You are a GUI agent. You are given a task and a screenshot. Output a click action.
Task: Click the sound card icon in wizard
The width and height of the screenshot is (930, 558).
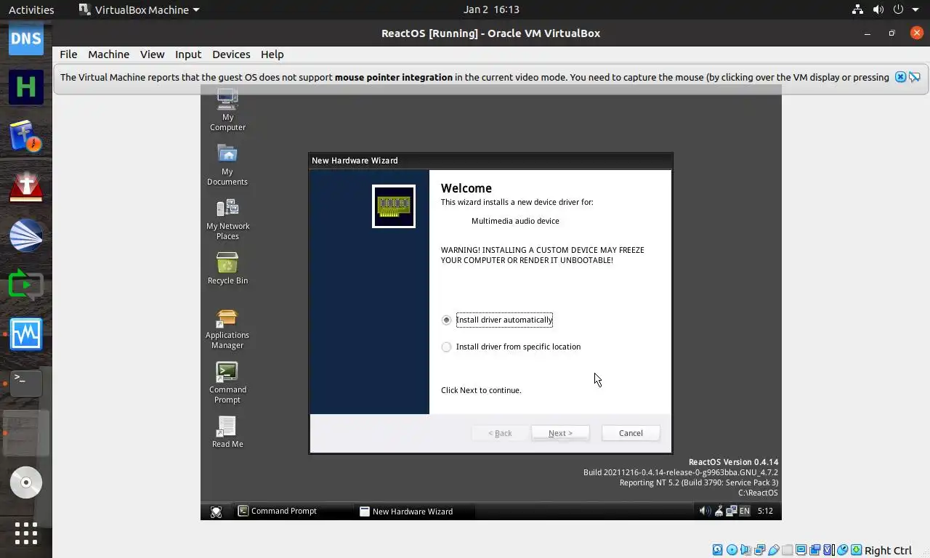point(394,206)
